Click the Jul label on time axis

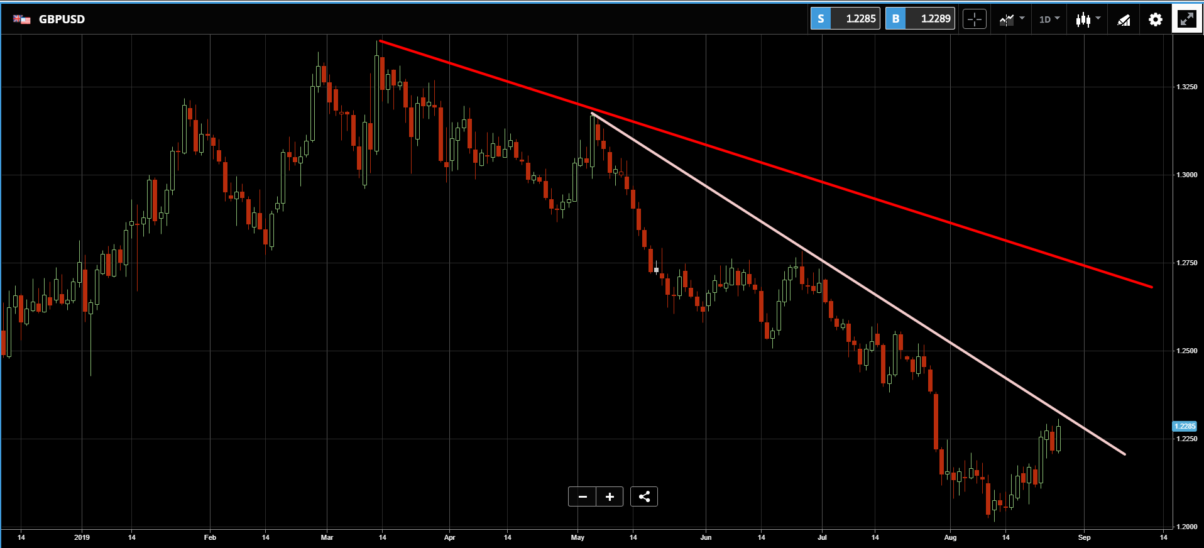[822, 537]
